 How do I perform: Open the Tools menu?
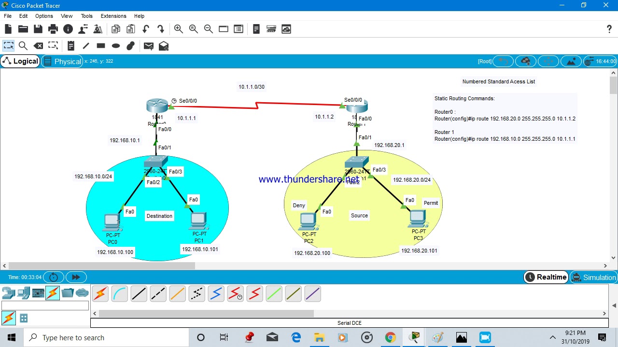(86, 16)
